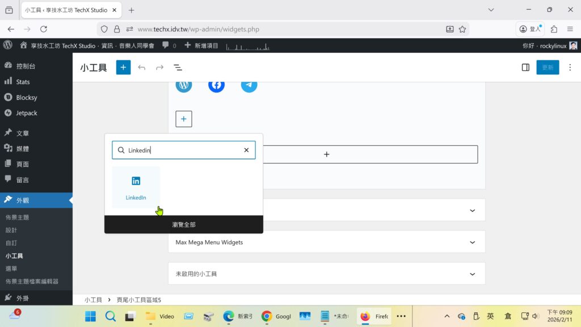
Task: Expand the collapsed widget area above Max Mega Menu
Action: tap(471, 211)
